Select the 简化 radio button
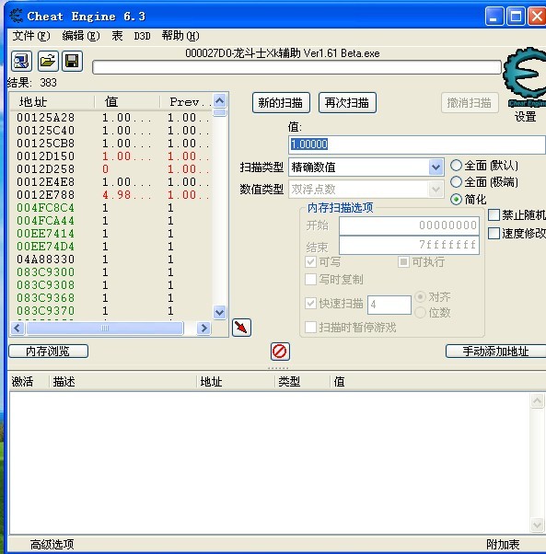The image size is (546, 554). coord(457,200)
